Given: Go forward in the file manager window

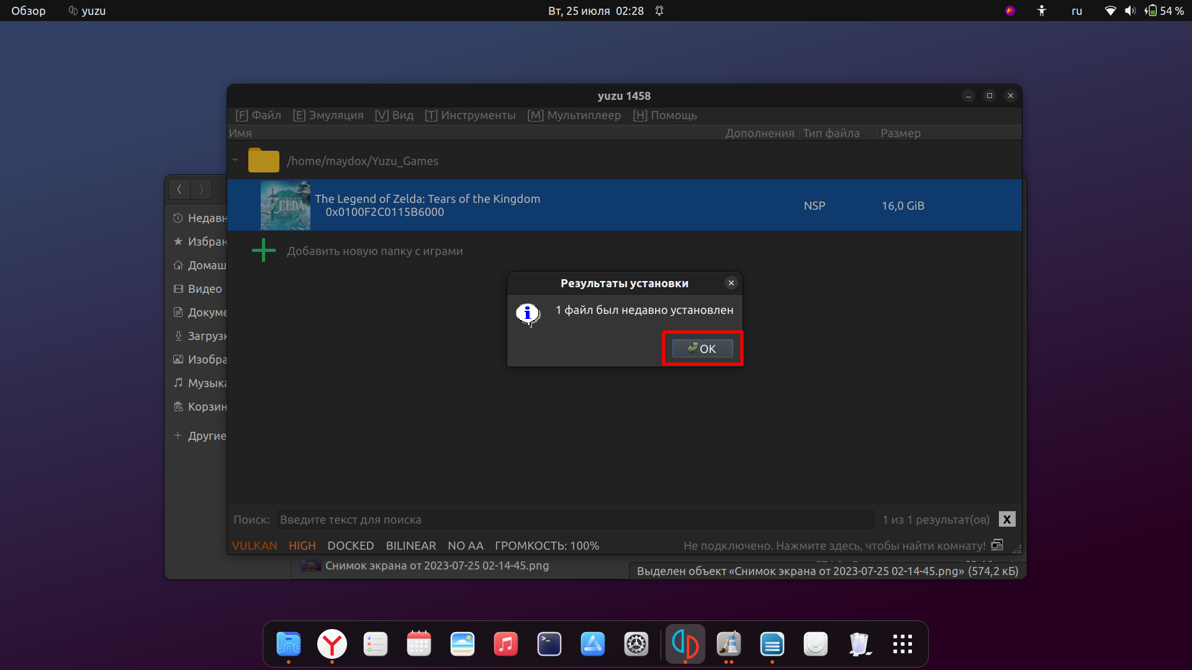Looking at the screenshot, I should click(201, 189).
